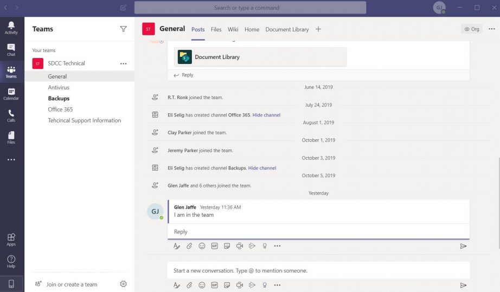Open Files in the left sidebar
Viewport: 500px width, 292px height.
[x=11, y=137]
